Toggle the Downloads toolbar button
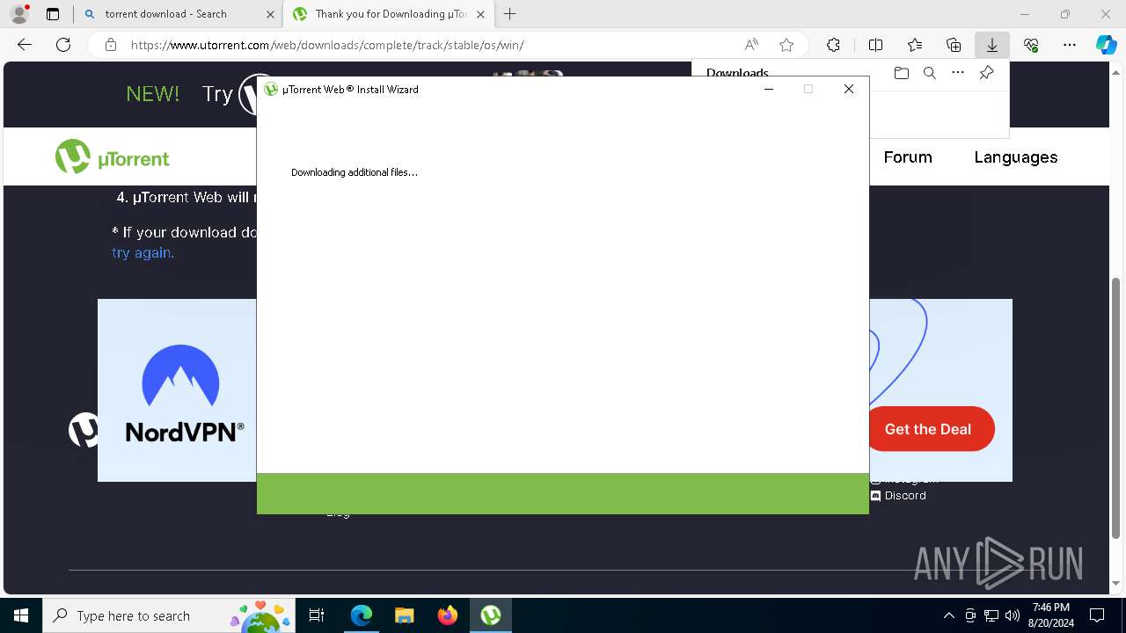Viewport: 1126px width, 633px height. tap(992, 45)
